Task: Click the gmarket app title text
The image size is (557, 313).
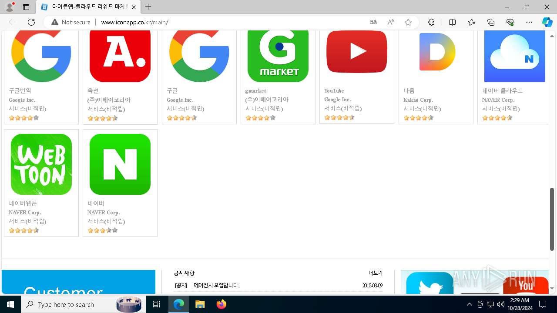Action: click(255, 91)
